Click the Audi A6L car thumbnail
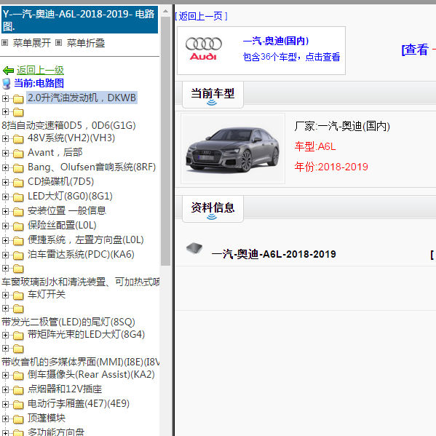 (x=233, y=148)
